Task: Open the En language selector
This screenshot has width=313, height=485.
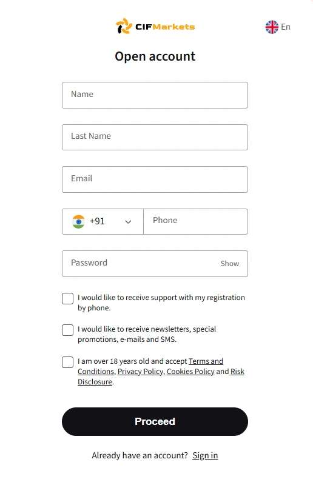Action: [x=278, y=27]
